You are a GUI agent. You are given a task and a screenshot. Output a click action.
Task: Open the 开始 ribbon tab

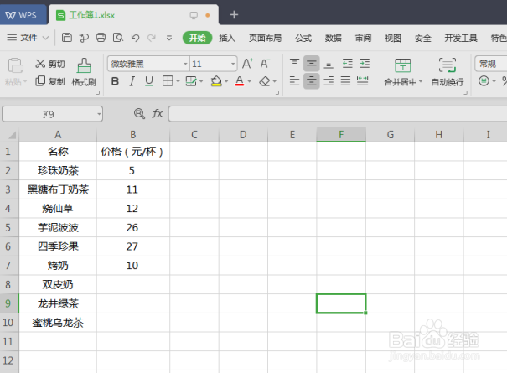(197, 38)
